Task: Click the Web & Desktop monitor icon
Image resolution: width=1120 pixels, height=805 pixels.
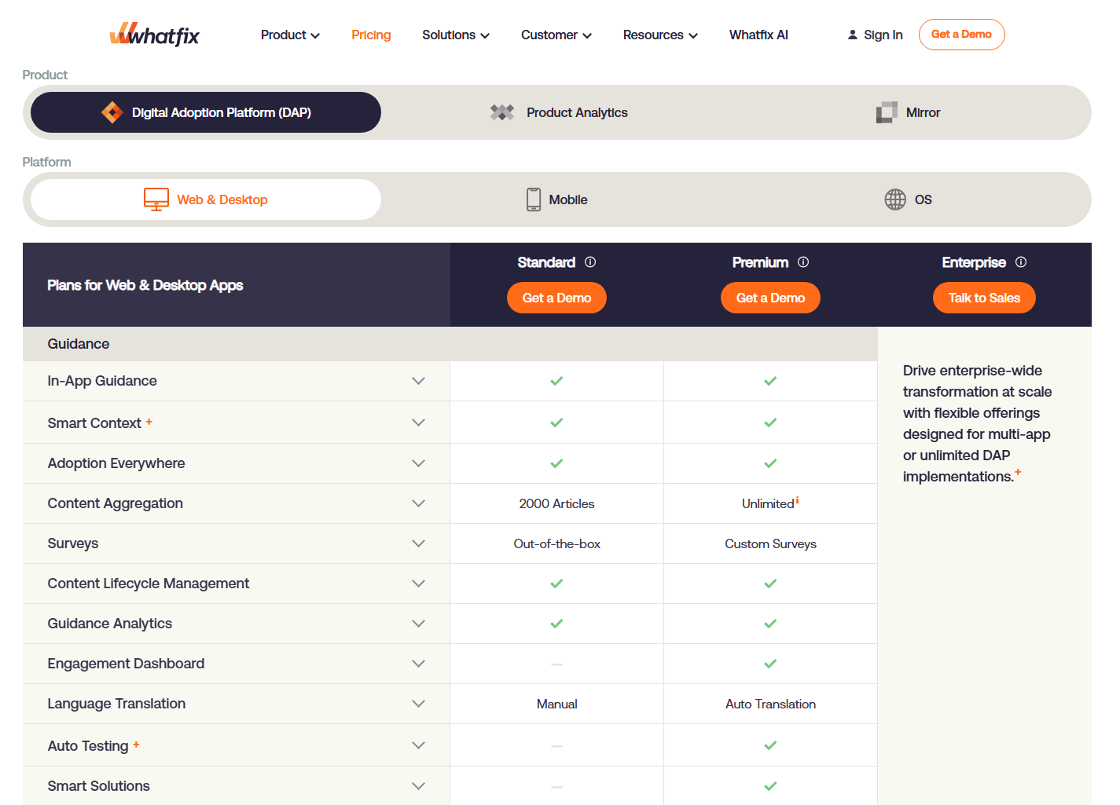Action: [x=156, y=199]
